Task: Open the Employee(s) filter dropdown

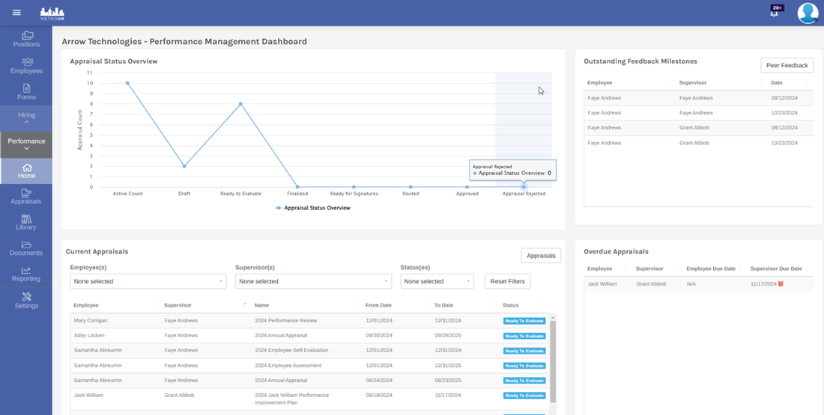Action: 148,281
